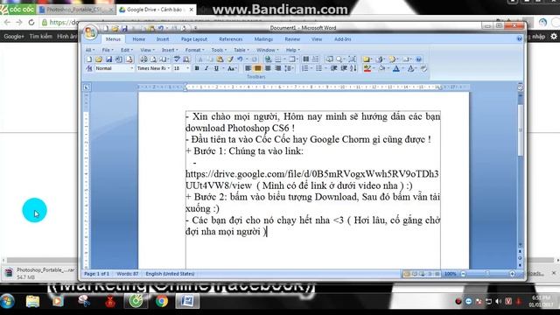Image resolution: width=560 pixels, height=315 pixels.
Task: Toggle Italic formatting
Action: [x=206, y=68]
